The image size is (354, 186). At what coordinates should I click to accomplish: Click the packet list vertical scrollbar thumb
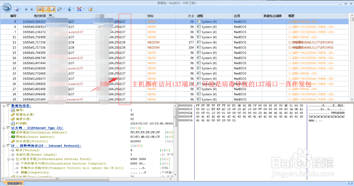point(352,19)
